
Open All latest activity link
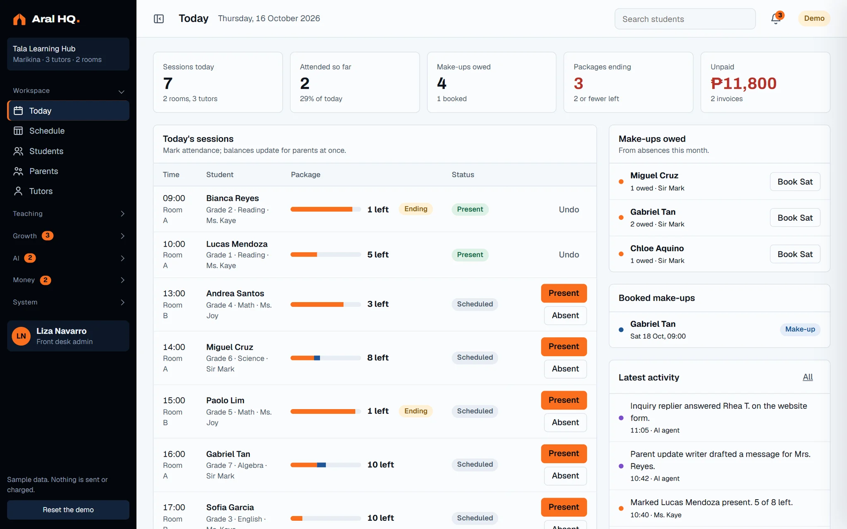click(x=808, y=377)
